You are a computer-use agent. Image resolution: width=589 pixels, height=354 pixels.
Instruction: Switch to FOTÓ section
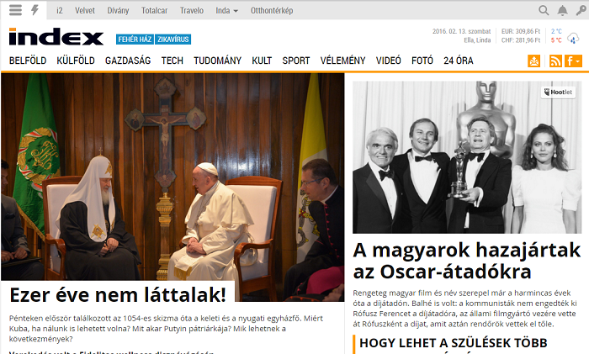point(422,61)
